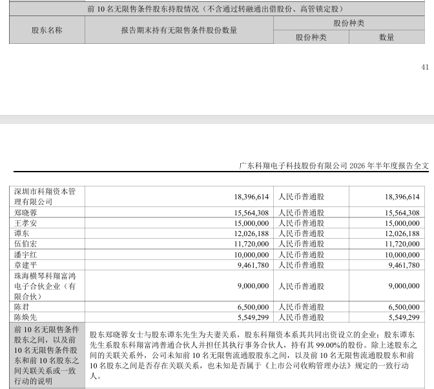
Task: Click '人民币普通股' in the 郑晓蓉 row
Action: coord(301,213)
